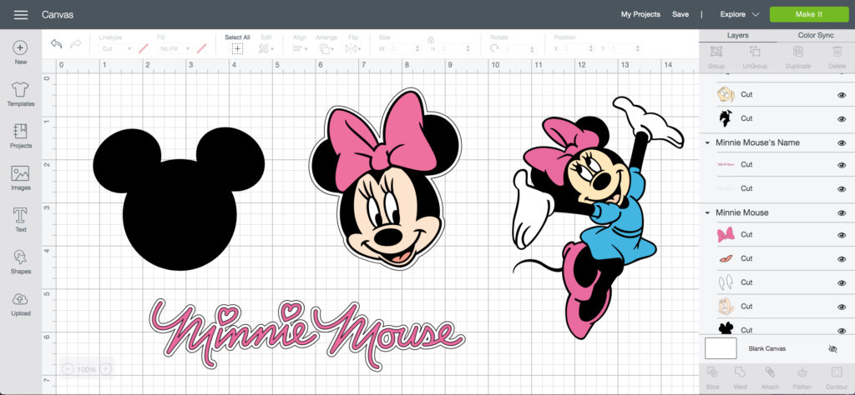Click the Linetype color swatch
Viewport: 855px width, 395px height.
(144, 48)
